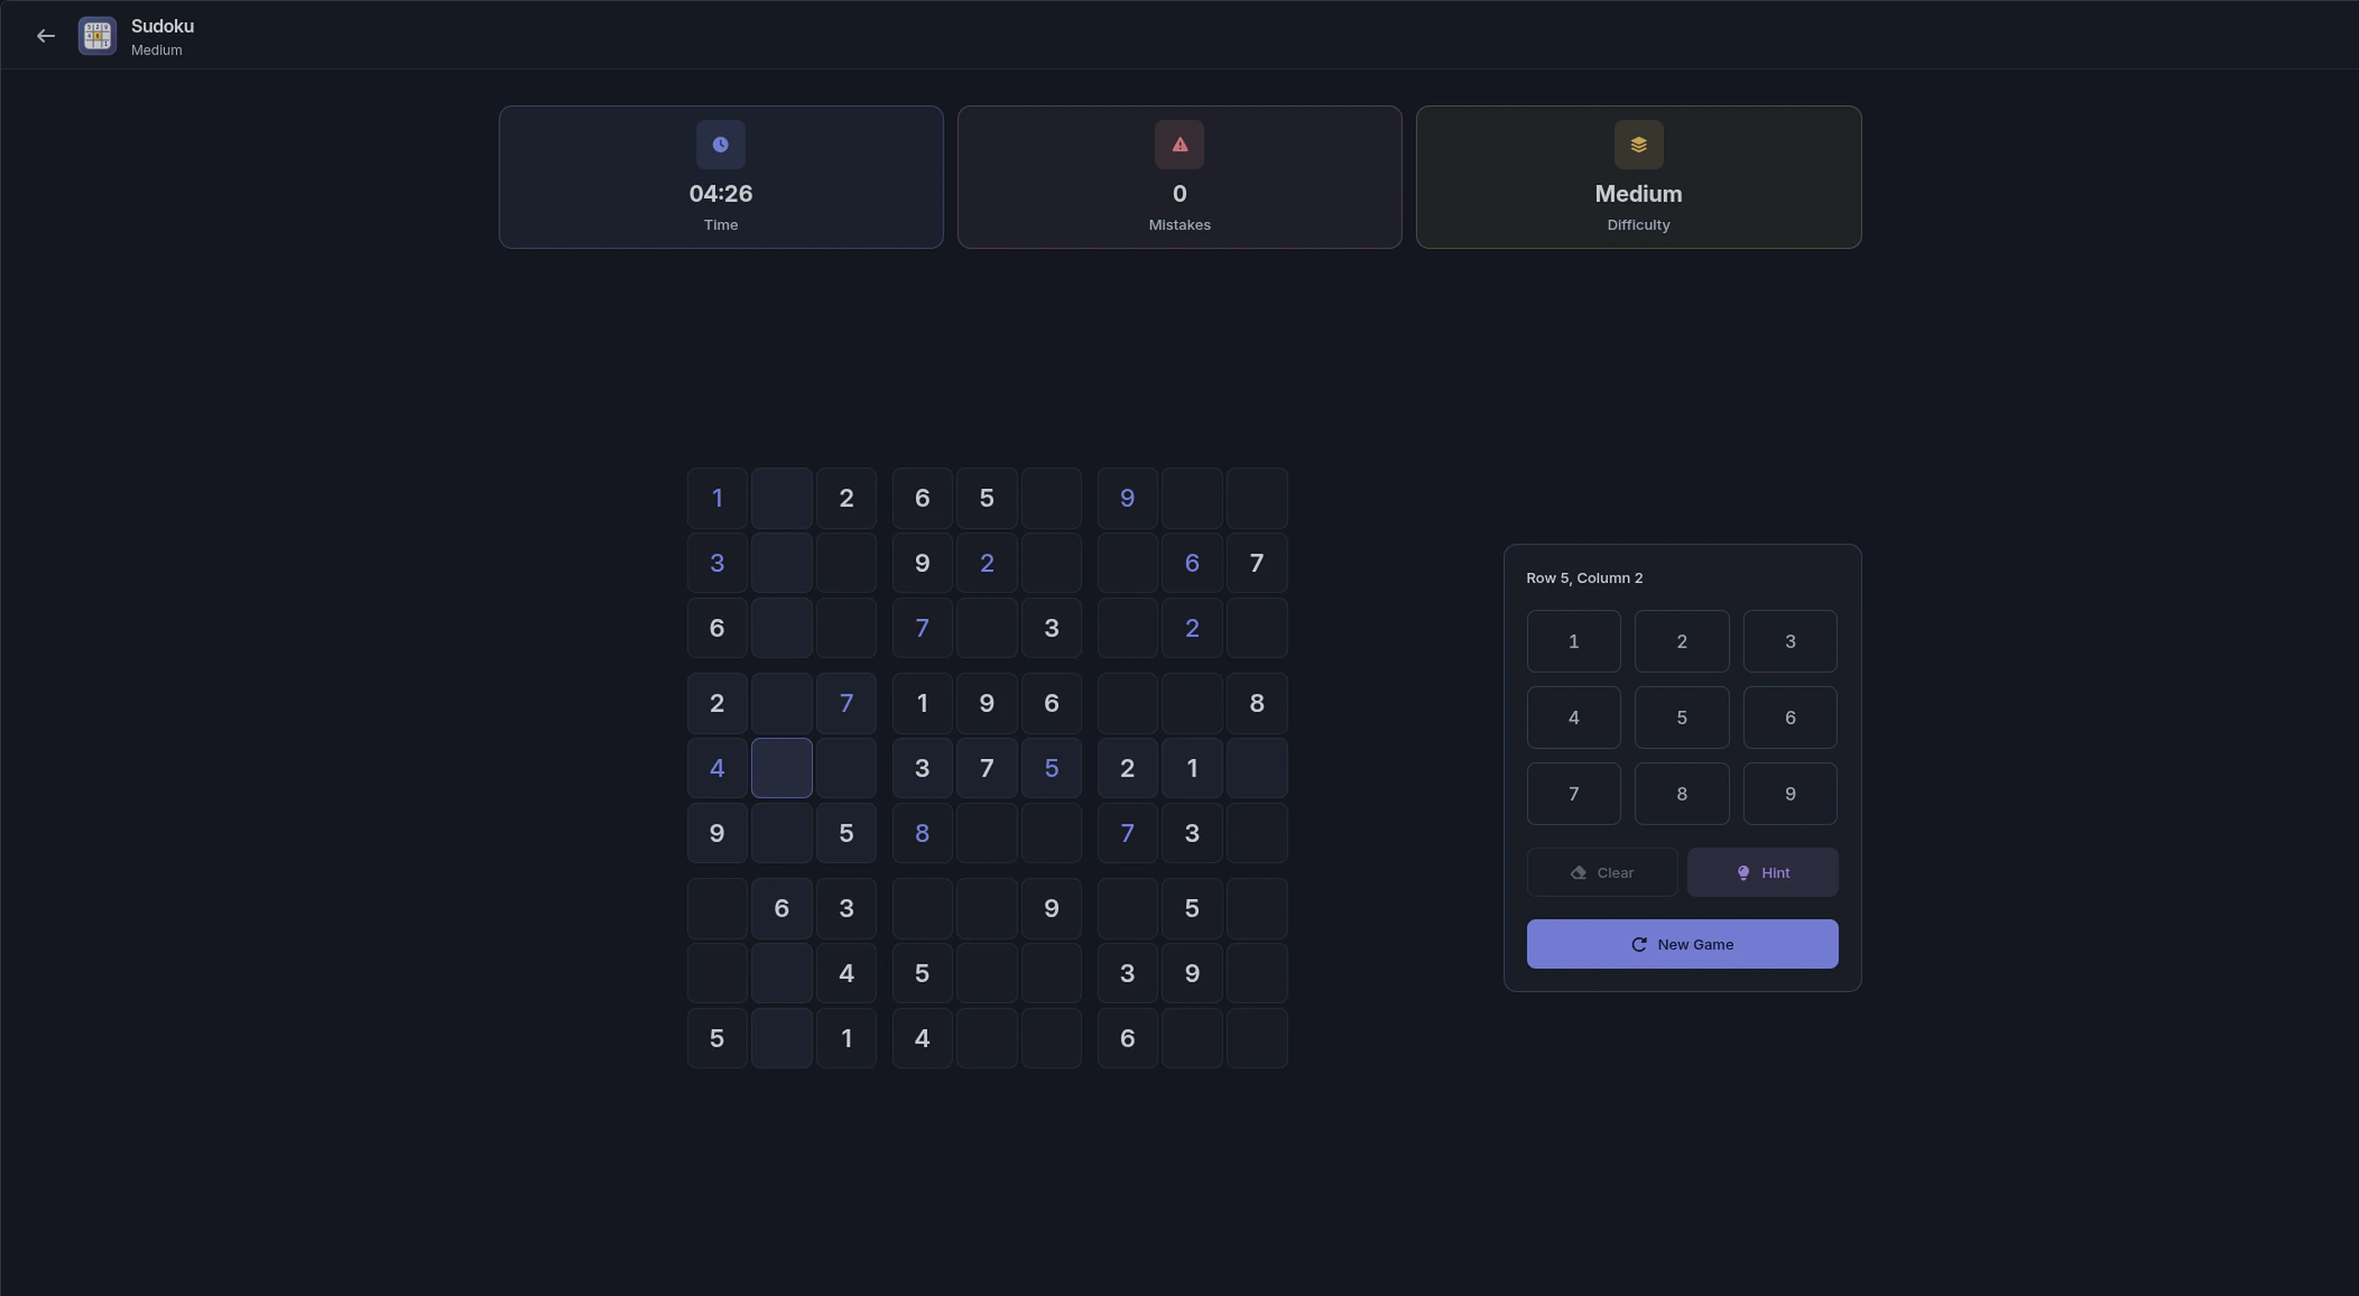Screen dimensions: 2359x1296
Task: Click the 7 cell at end of row 2
Action: pyautogui.click(x=1257, y=564)
